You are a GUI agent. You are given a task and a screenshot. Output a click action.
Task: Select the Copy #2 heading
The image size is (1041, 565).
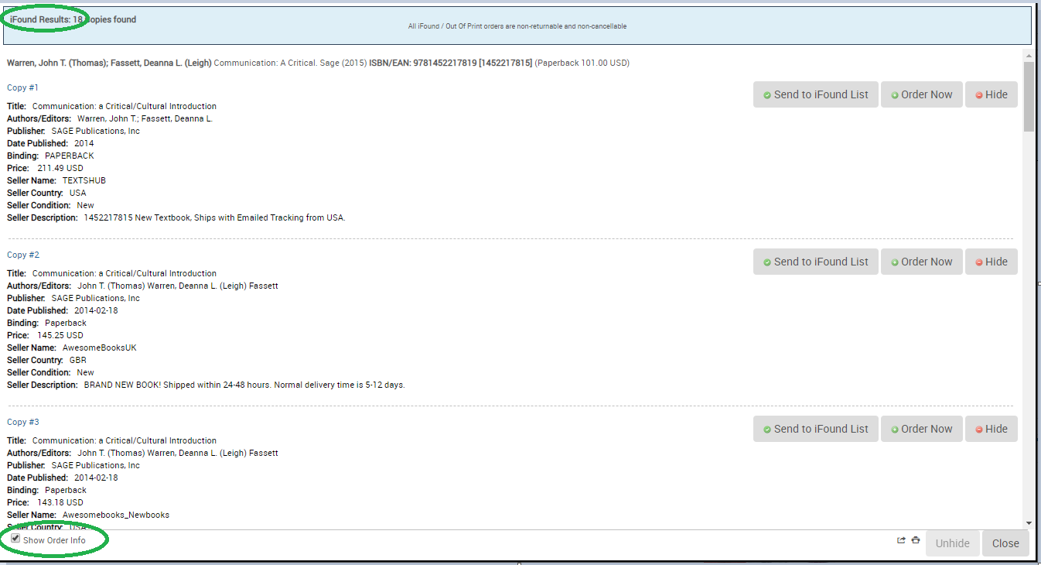click(23, 255)
